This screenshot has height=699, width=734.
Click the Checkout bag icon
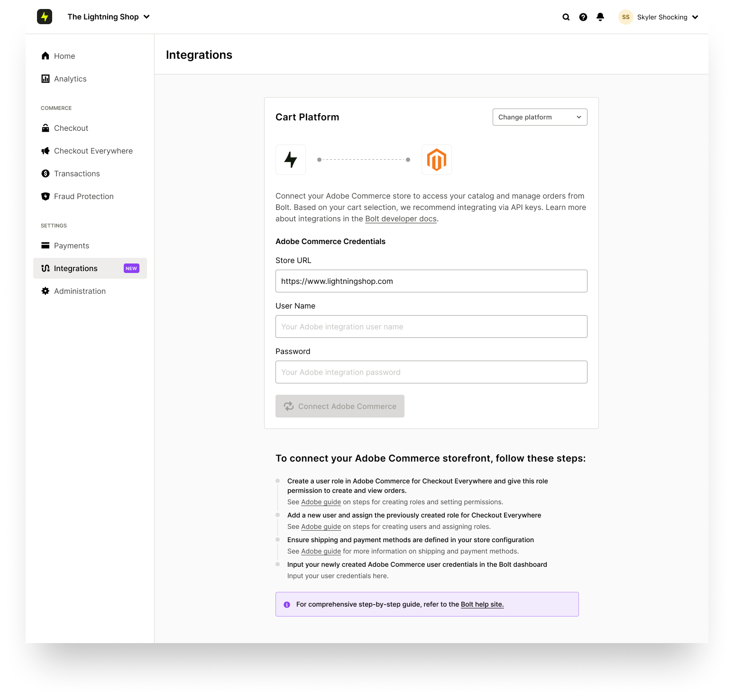click(x=46, y=128)
